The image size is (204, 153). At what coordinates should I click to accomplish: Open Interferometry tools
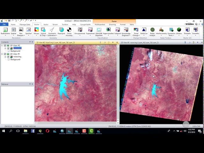(161, 30)
